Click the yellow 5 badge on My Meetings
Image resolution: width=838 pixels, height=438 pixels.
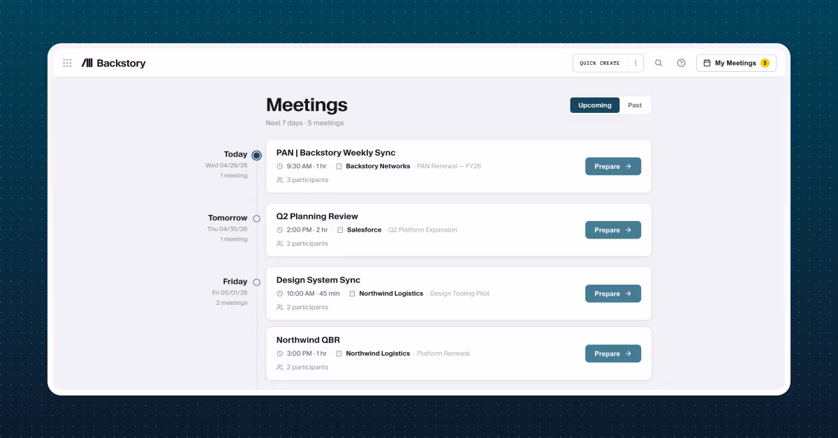click(x=765, y=63)
